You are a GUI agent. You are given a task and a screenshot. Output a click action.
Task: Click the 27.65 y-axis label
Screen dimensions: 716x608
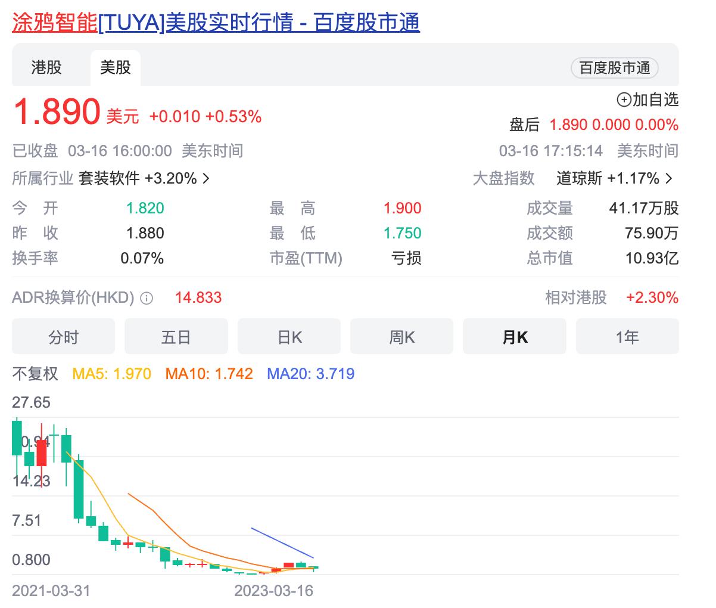pos(31,402)
